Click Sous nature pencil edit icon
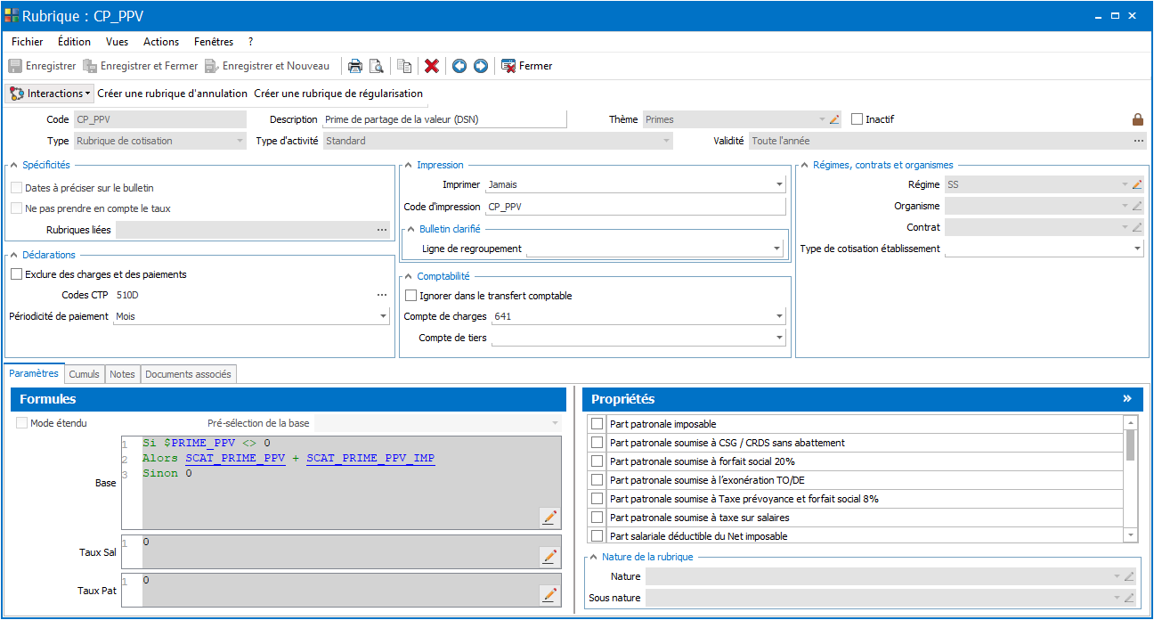 (x=1129, y=598)
